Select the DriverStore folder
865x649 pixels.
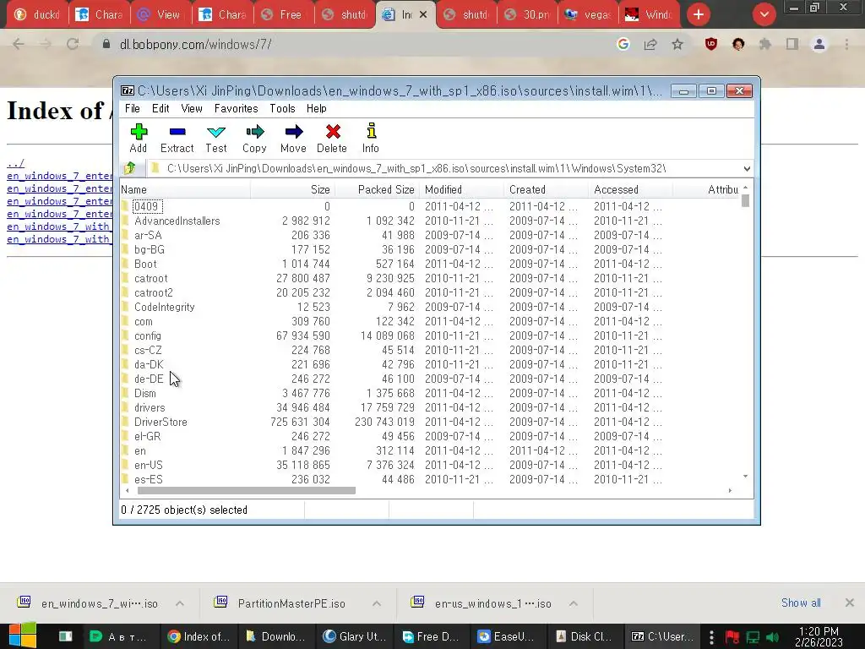point(160,422)
